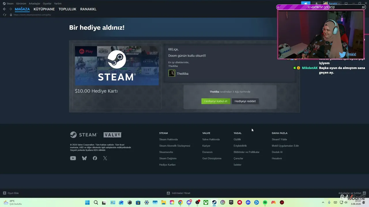Open the Steam Hakkında link

168,139
